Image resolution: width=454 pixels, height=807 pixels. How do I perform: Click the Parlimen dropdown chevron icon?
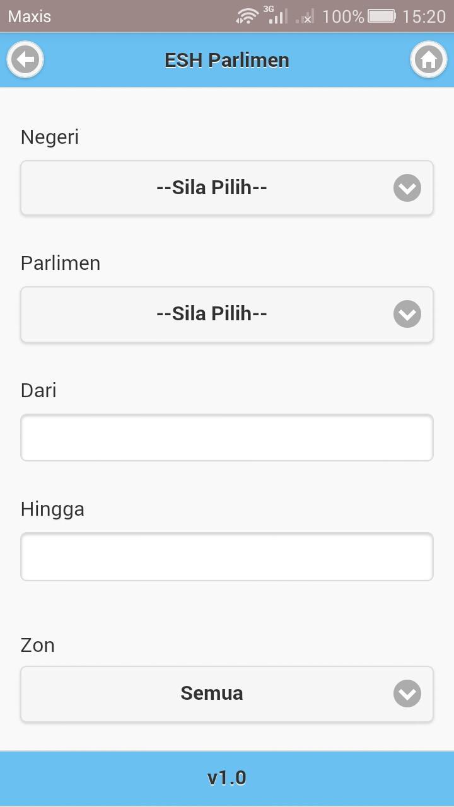pos(407,314)
